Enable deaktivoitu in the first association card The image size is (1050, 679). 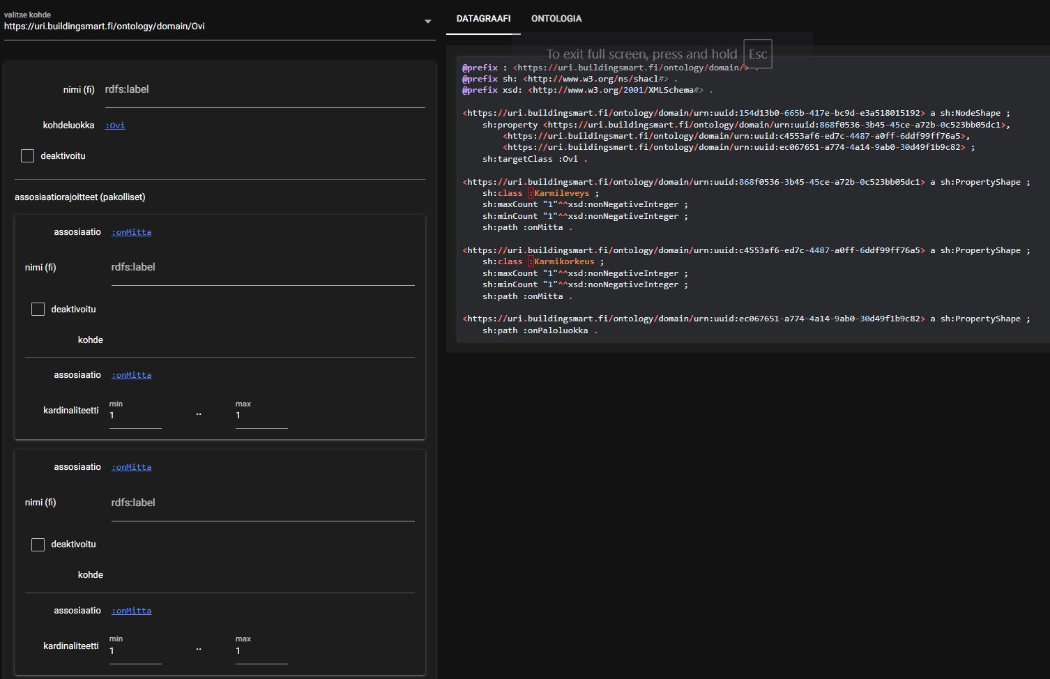point(38,310)
